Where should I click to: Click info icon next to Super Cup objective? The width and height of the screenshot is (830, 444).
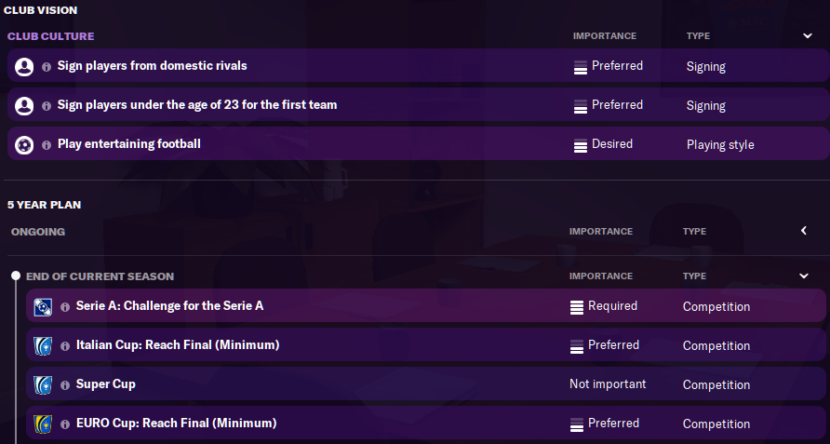(x=65, y=385)
